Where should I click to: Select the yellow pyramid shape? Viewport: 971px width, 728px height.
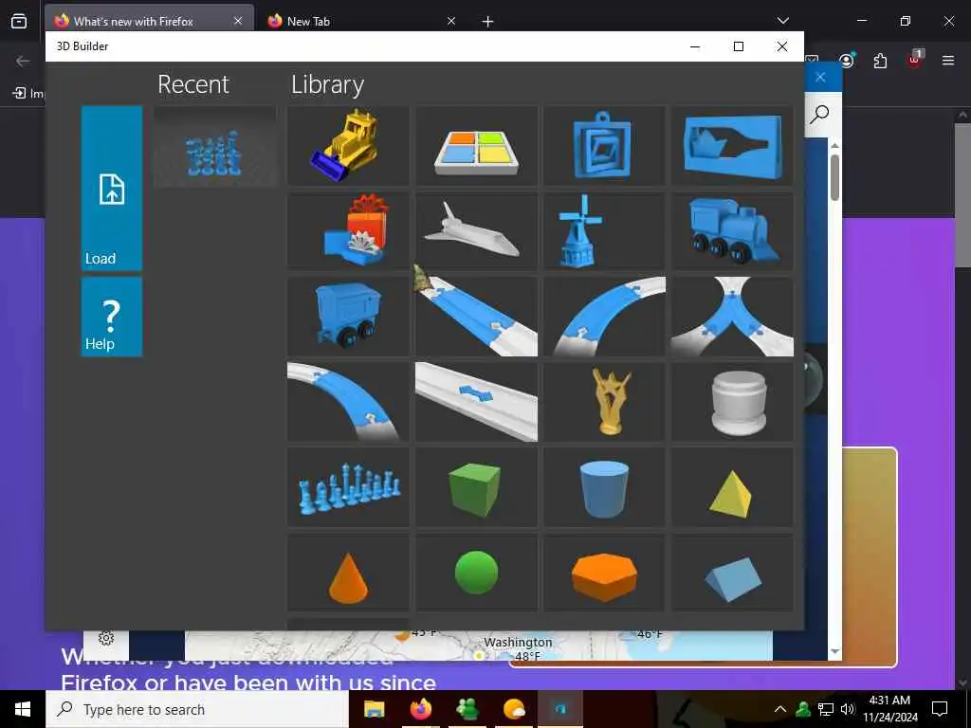pos(733,487)
